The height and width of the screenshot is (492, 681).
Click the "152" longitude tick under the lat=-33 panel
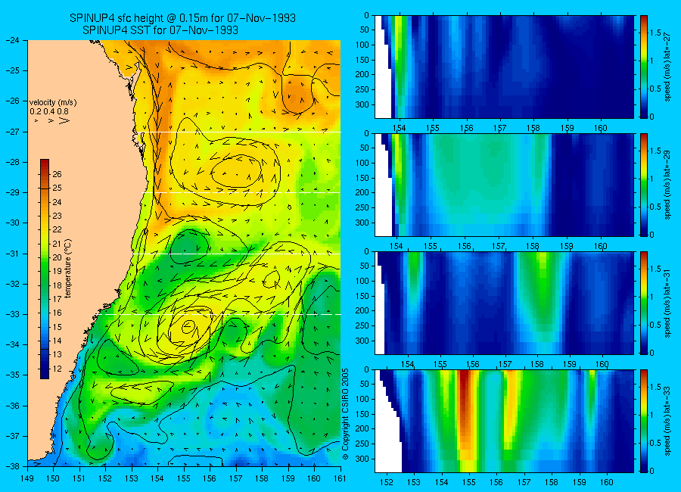coord(386,482)
